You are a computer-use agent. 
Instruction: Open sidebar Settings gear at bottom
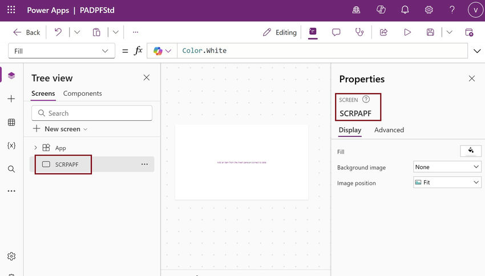pyautogui.click(x=11, y=256)
